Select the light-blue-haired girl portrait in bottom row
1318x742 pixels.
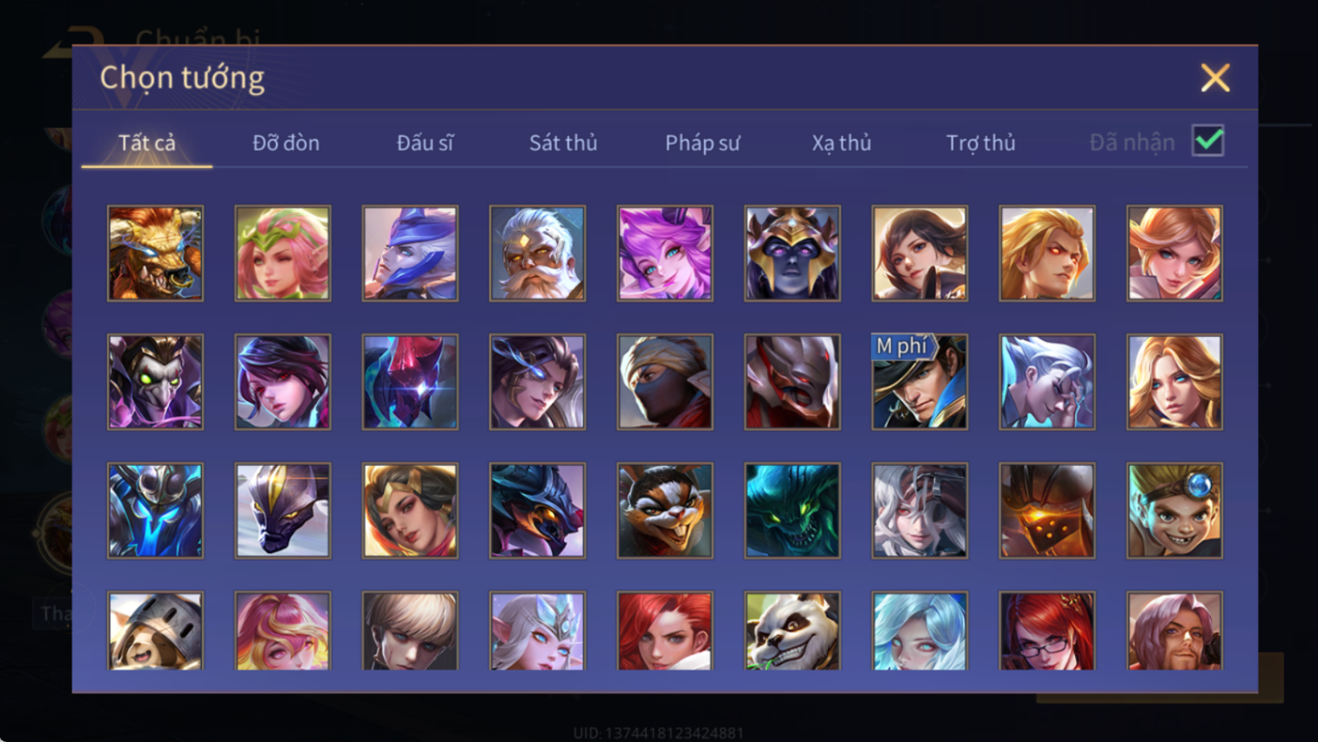(x=919, y=631)
